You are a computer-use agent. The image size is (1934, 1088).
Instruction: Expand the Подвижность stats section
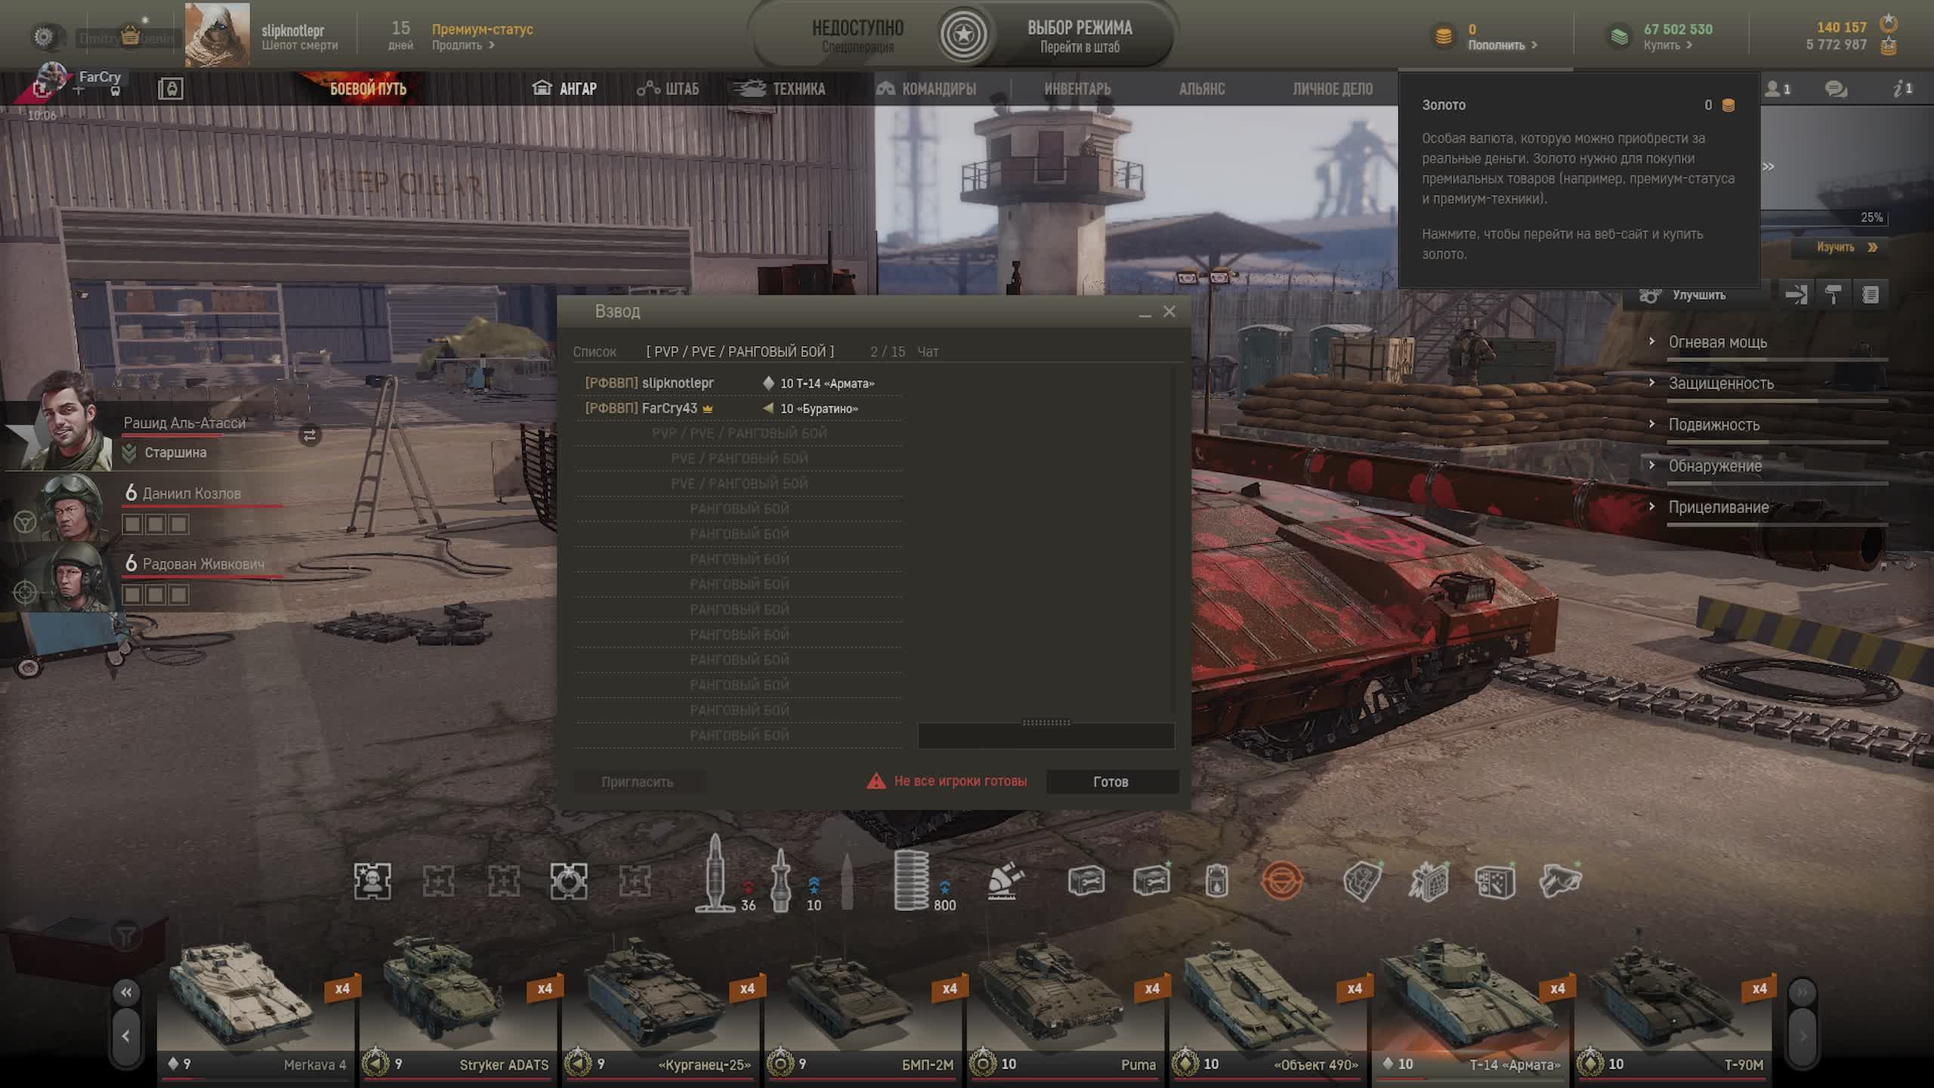coord(1713,425)
